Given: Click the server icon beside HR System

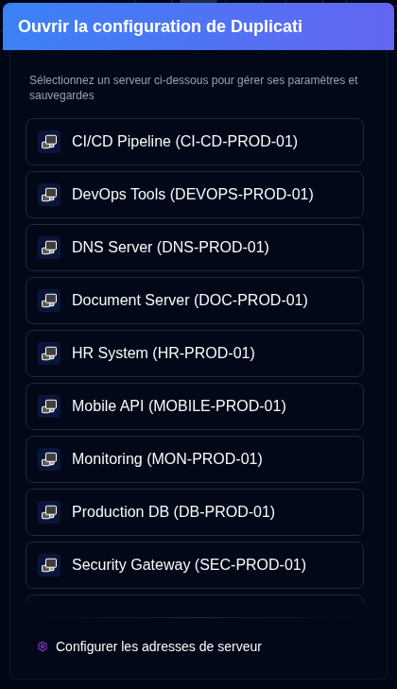Looking at the screenshot, I should click(49, 353).
